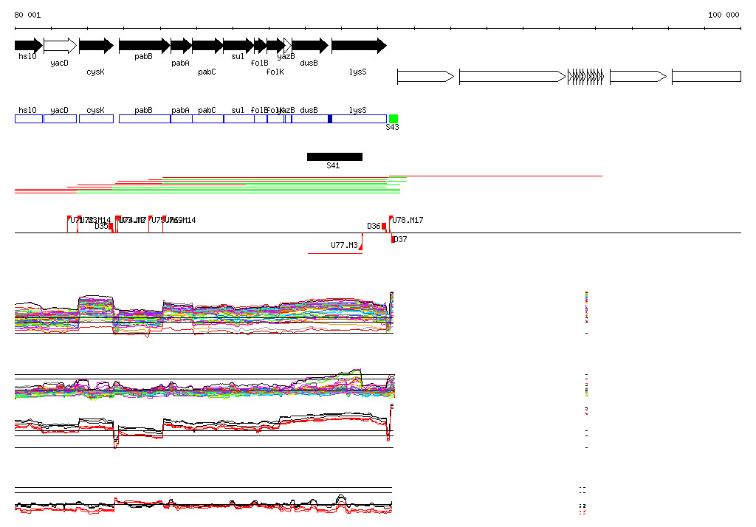756x527 pixels.
Task: Click the black sul gene arrow
Action: (x=238, y=46)
